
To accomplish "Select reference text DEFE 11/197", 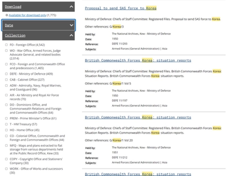I will 119,100.
